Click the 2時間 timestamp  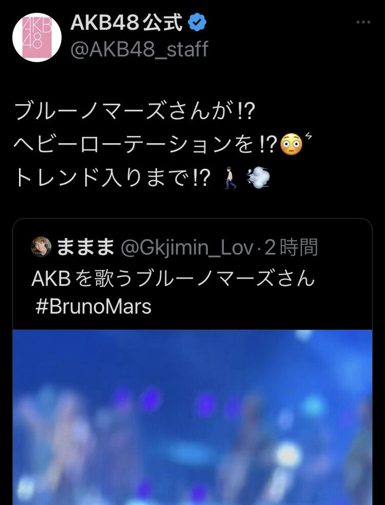tap(291, 247)
